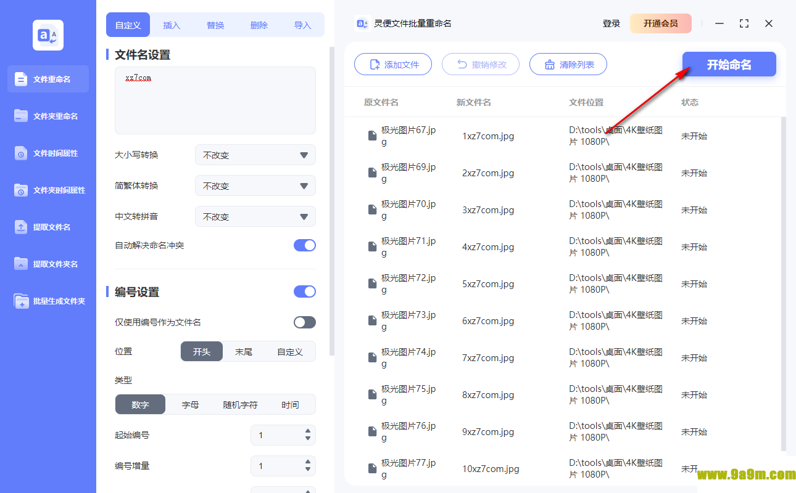Click the 新文件名 column header

coord(474,102)
